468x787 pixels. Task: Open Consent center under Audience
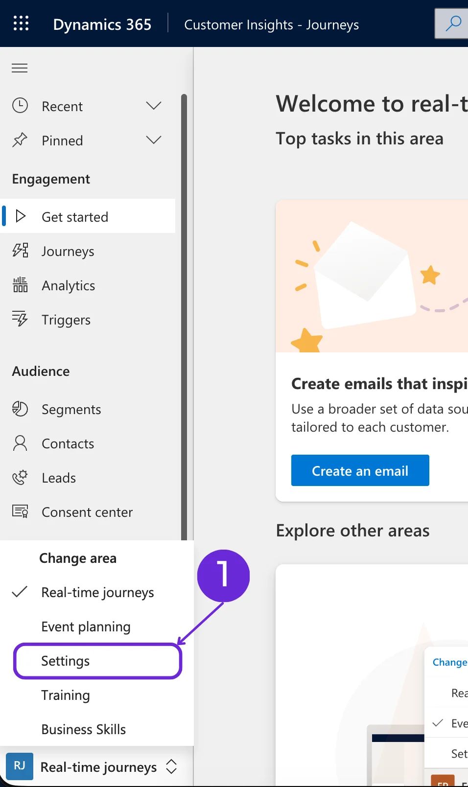coord(88,512)
